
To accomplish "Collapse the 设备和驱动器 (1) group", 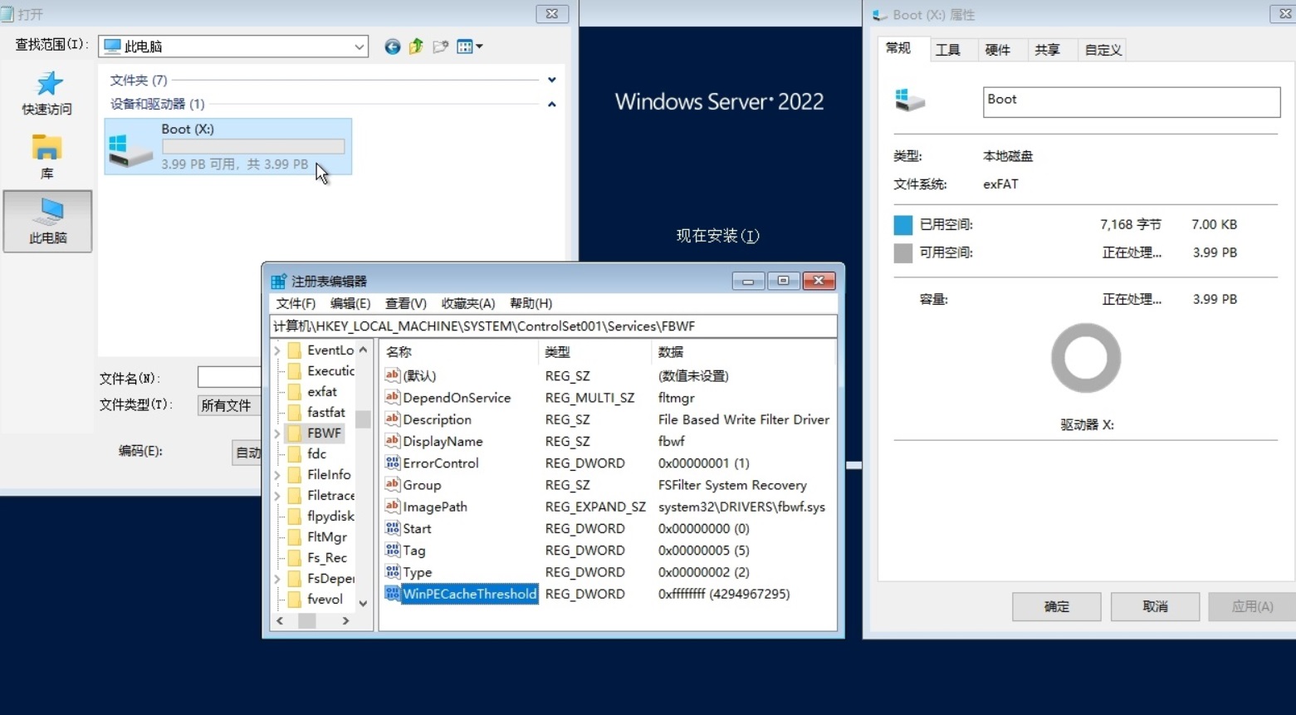I will coord(552,104).
